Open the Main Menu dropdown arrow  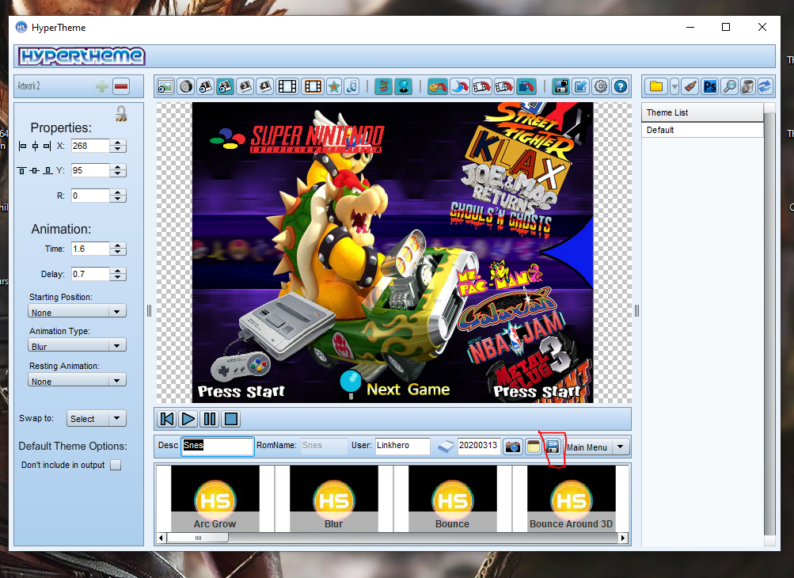click(x=621, y=447)
